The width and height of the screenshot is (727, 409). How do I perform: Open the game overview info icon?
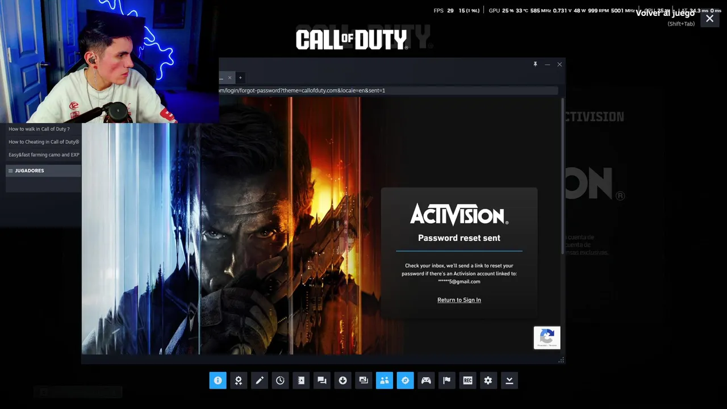click(x=218, y=381)
